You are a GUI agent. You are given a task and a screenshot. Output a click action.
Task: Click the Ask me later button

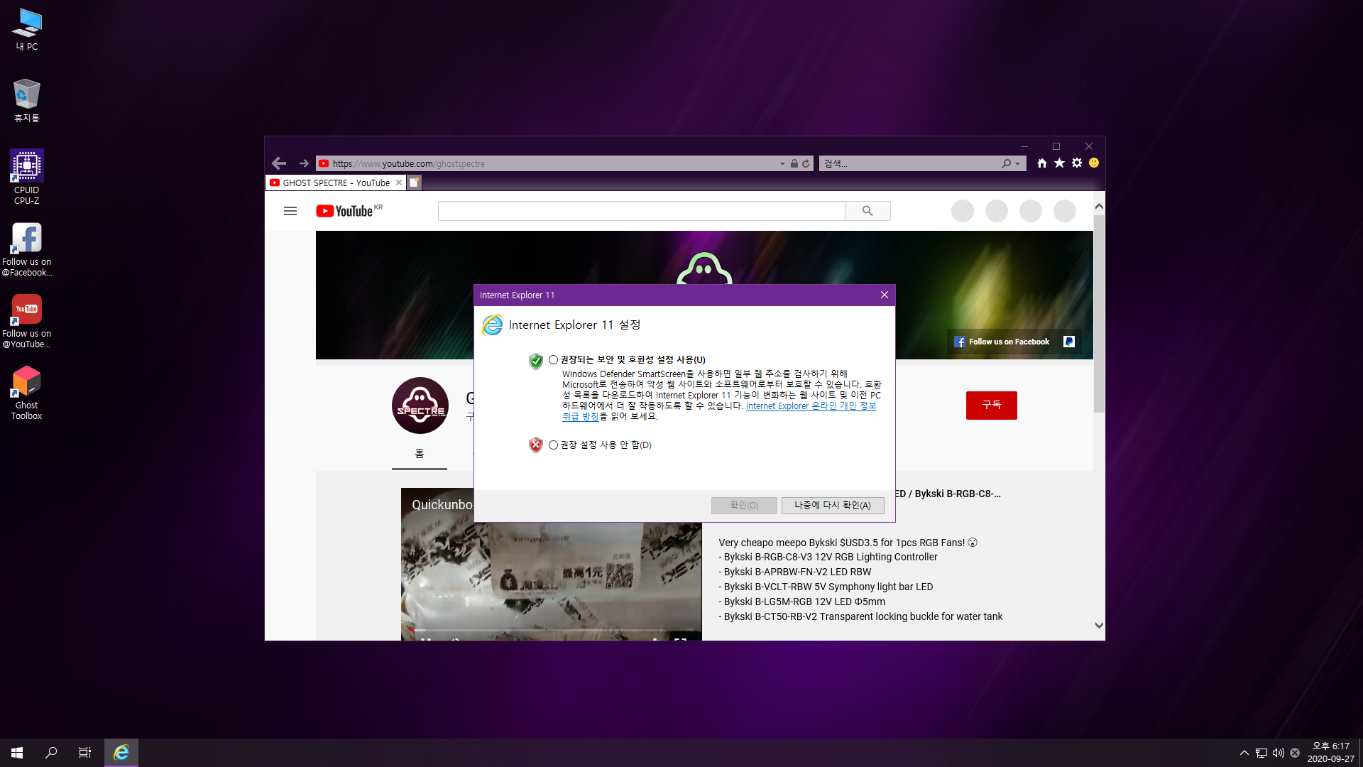pos(832,505)
